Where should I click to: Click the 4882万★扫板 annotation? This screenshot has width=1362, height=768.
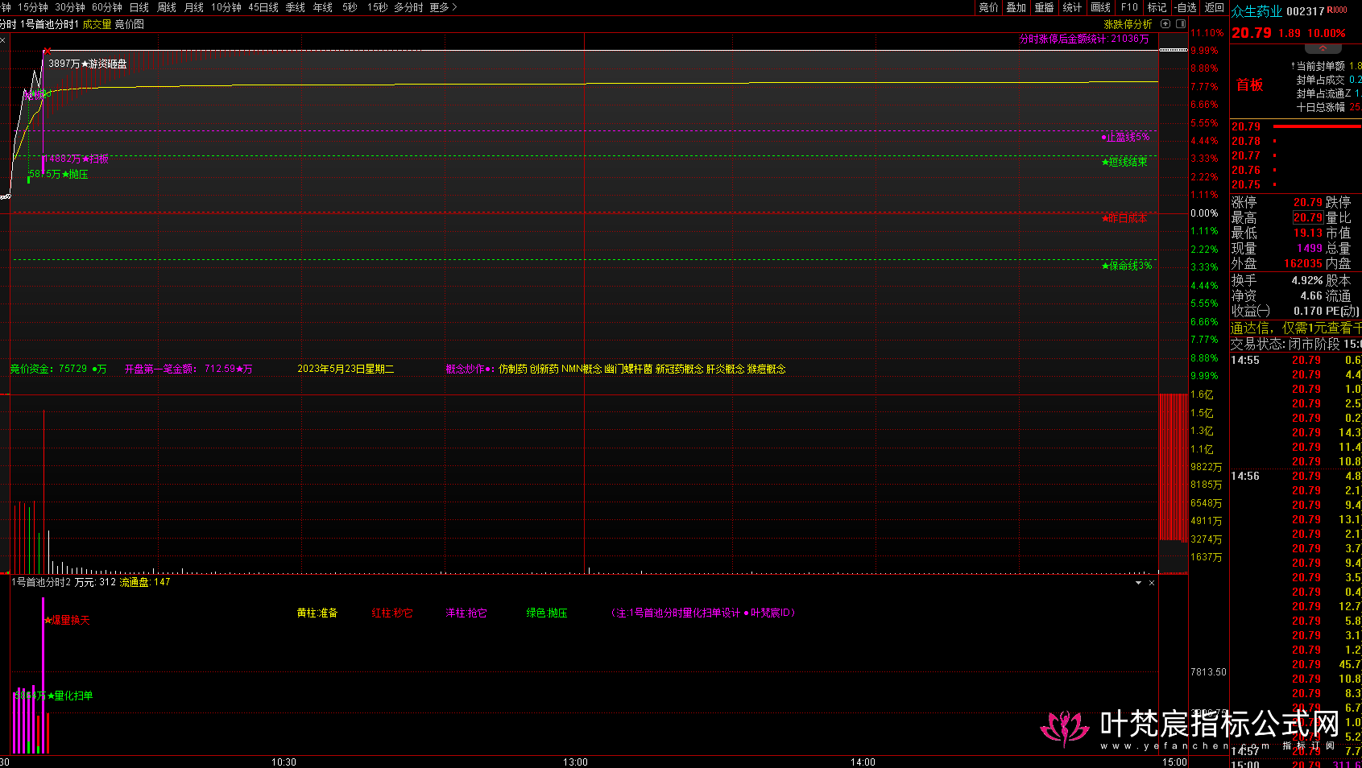(78, 159)
